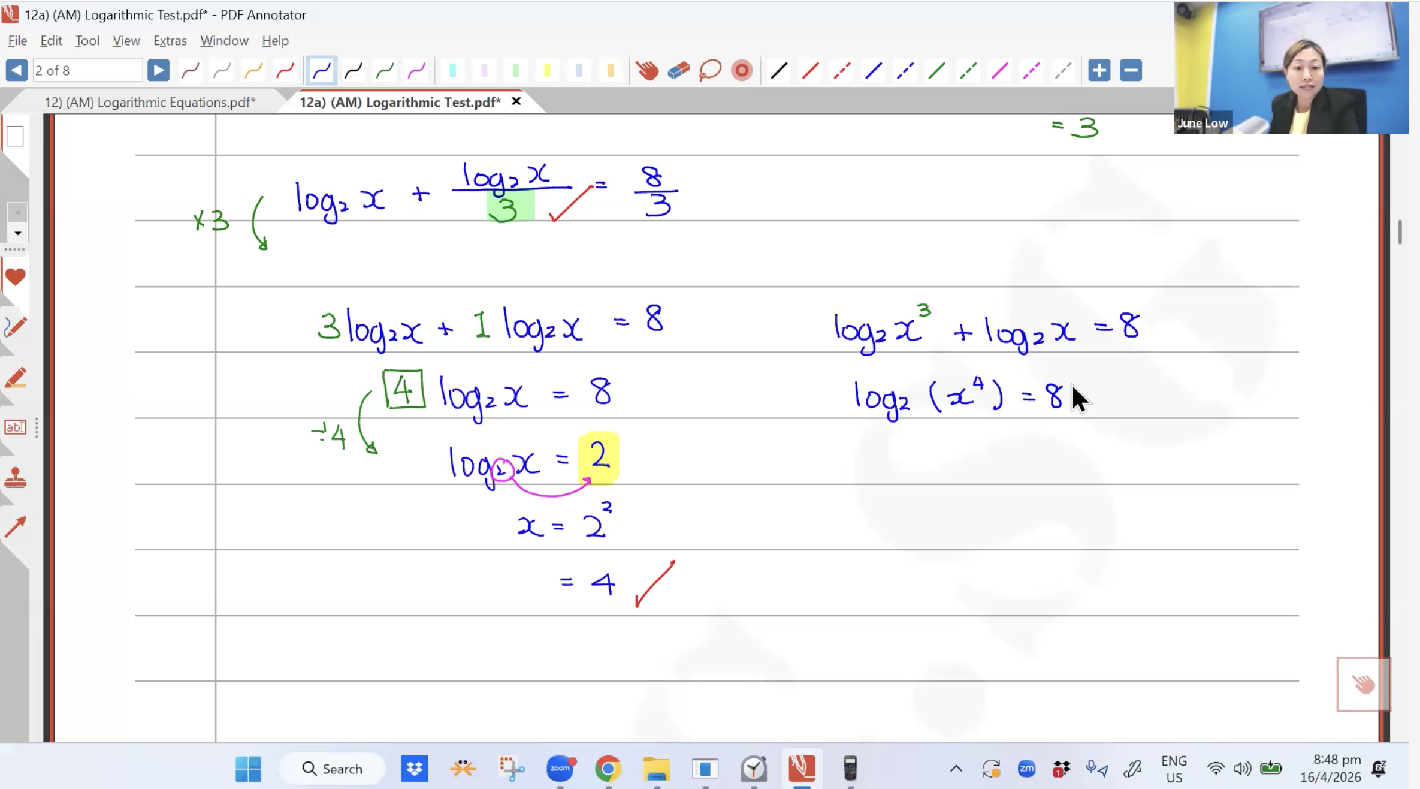Open the Window menu
This screenshot has width=1420, height=789.
pos(225,41)
